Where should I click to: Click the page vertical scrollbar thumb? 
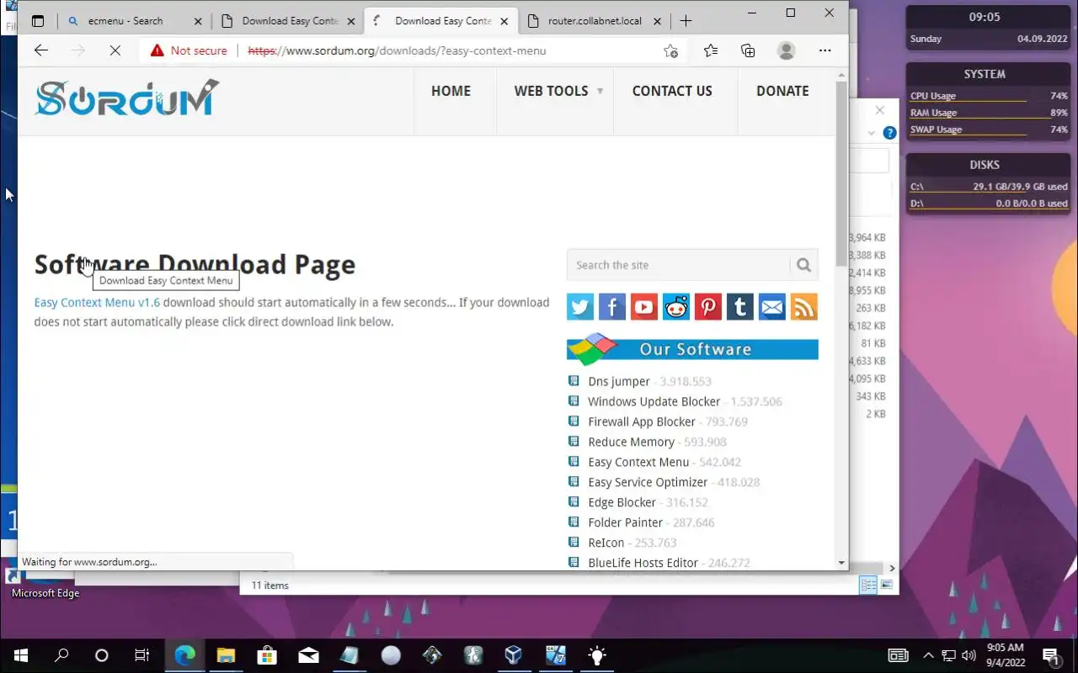(841, 174)
